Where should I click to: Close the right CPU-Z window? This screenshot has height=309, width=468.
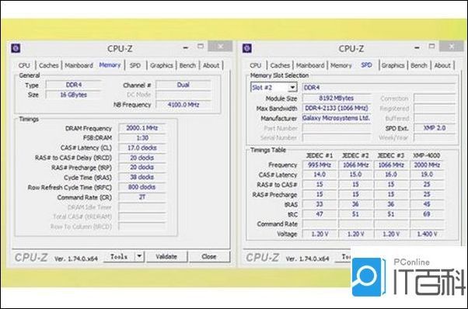click(x=452, y=46)
